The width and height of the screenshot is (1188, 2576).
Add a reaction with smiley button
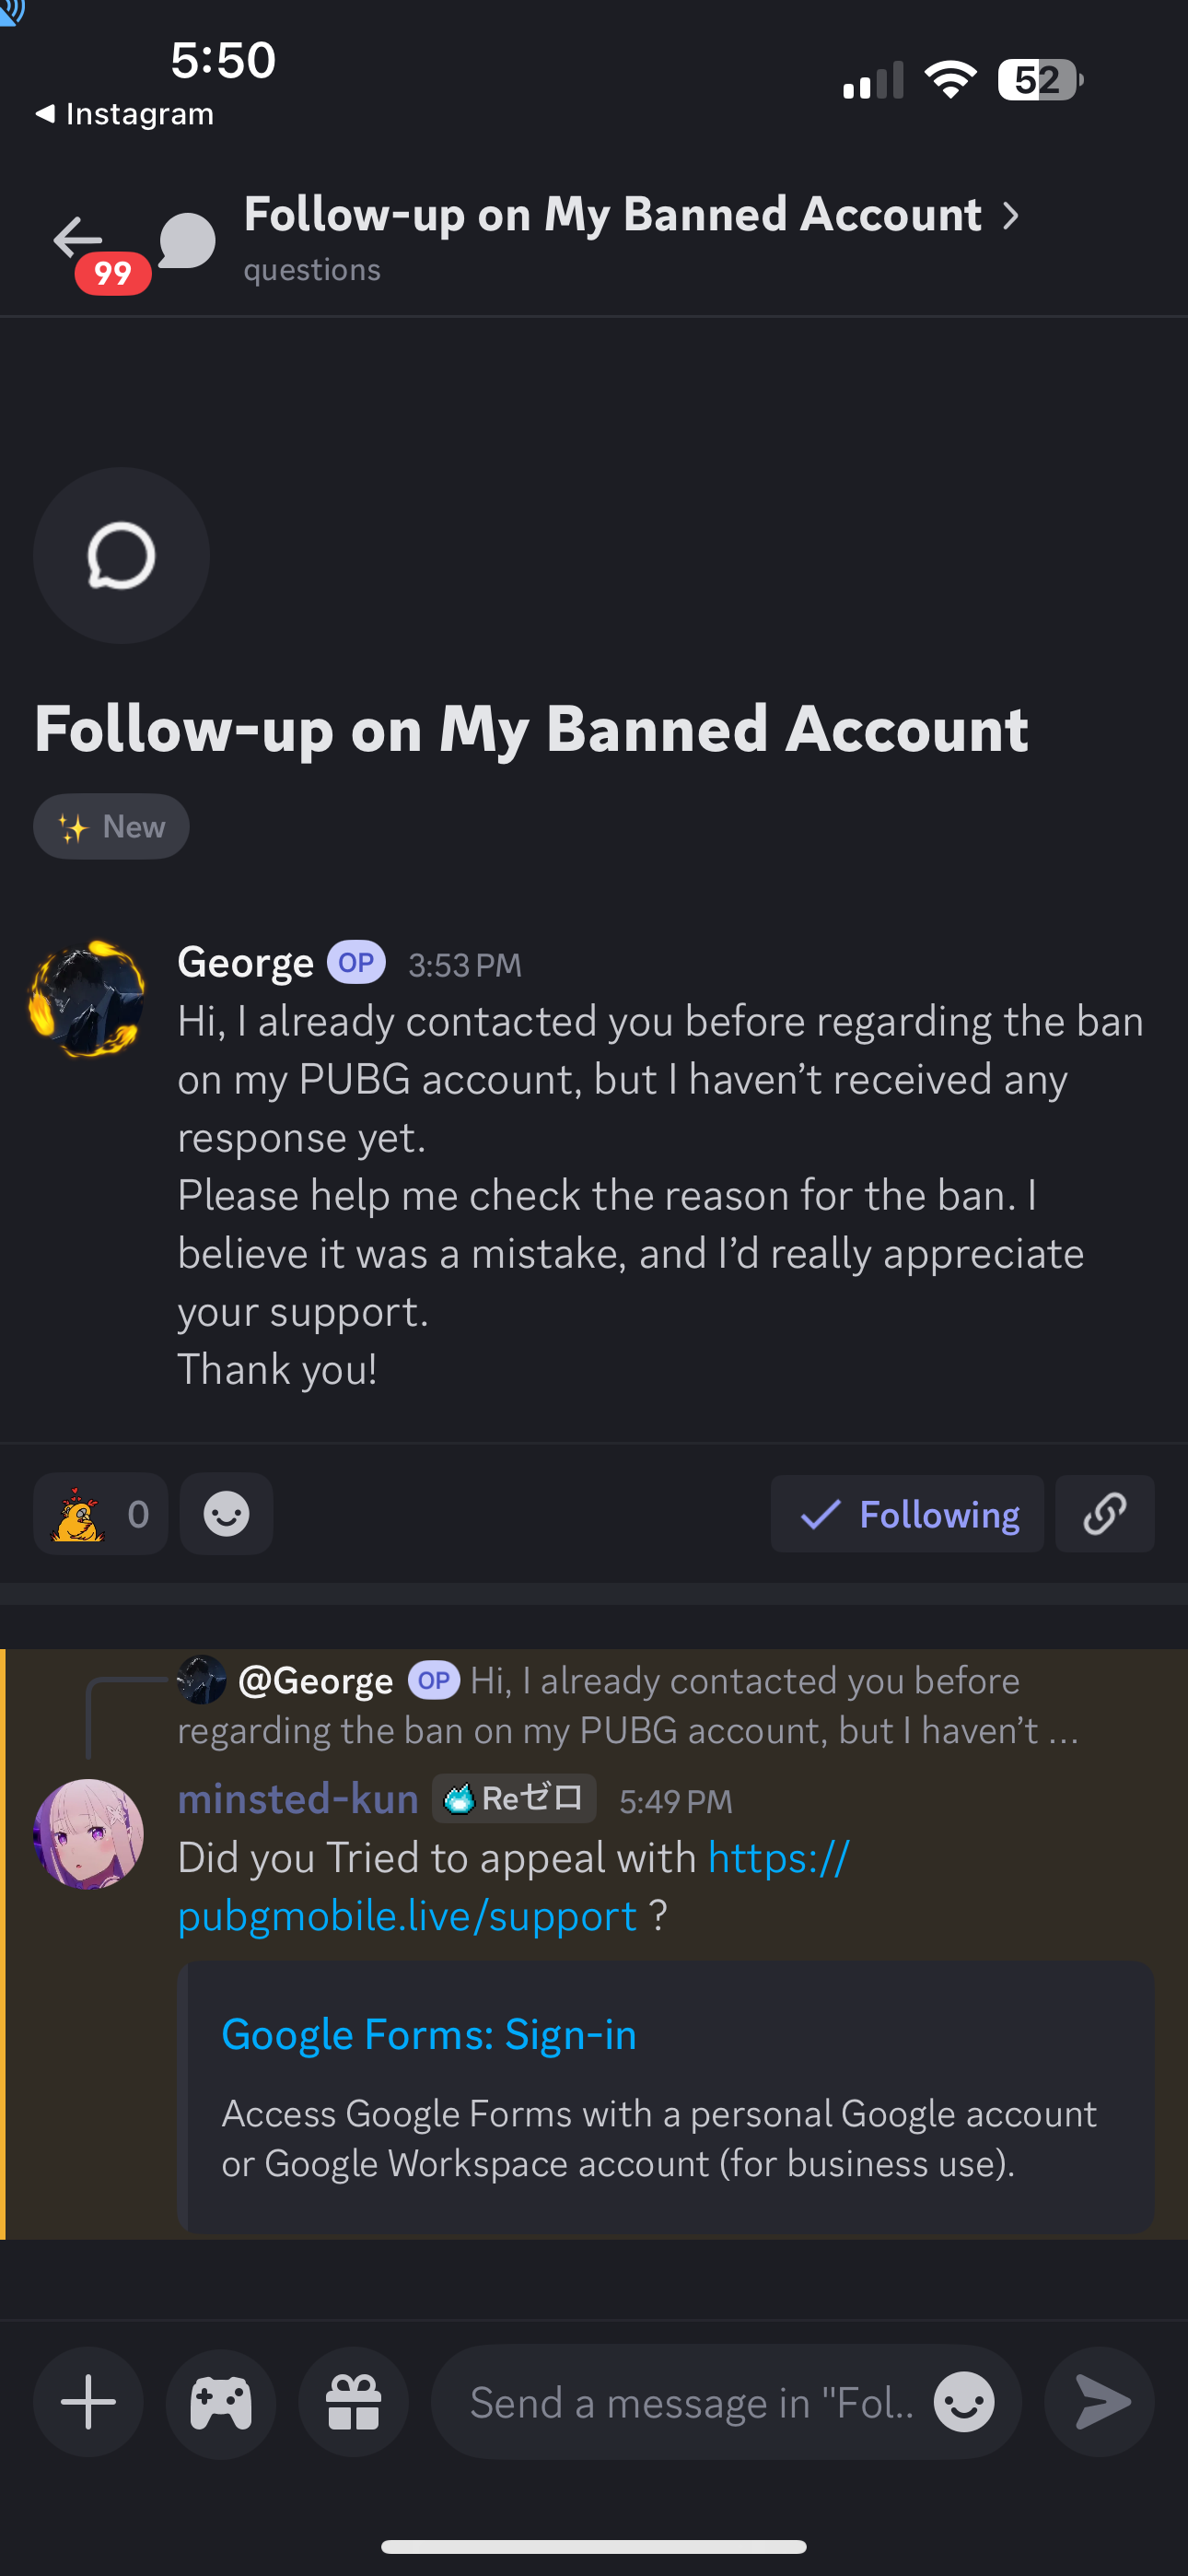tap(226, 1513)
